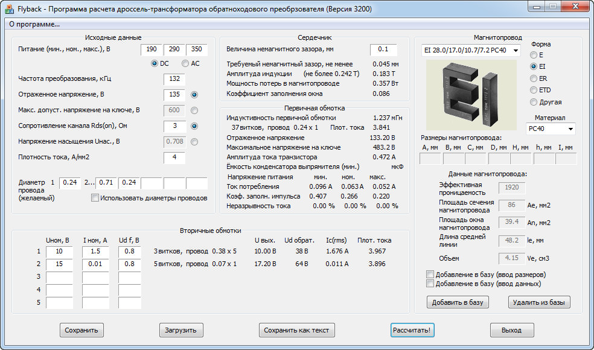This screenshot has width=594, height=350.
Task: Click "Удалить из базы" button
Action: (x=538, y=302)
